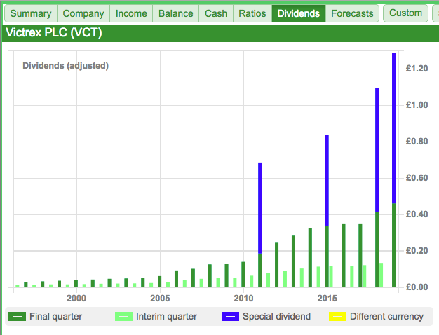Click the blue special dividend bar at 2015

pos(327,180)
